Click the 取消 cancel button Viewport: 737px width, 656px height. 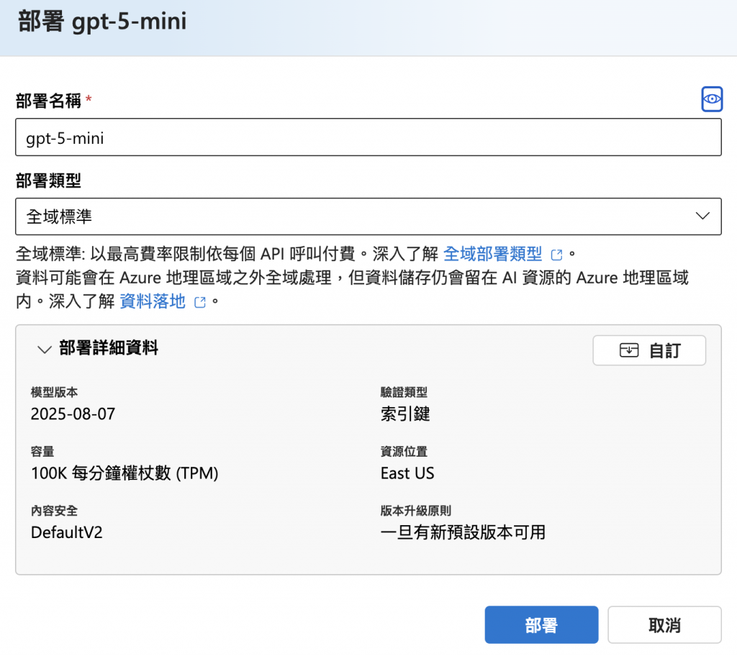pyautogui.click(x=664, y=624)
